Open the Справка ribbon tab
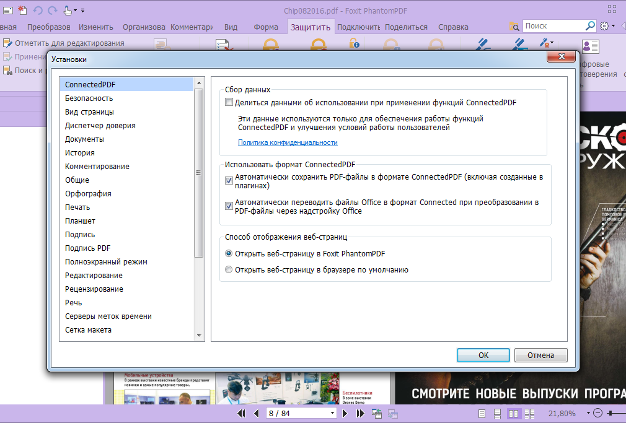 click(453, 27)
